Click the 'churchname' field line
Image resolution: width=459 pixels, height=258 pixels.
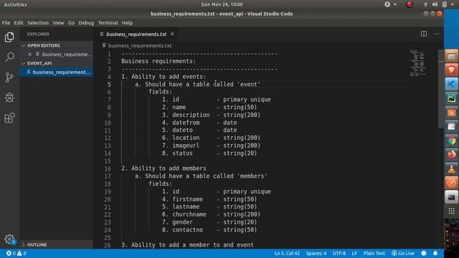point(211,214)
